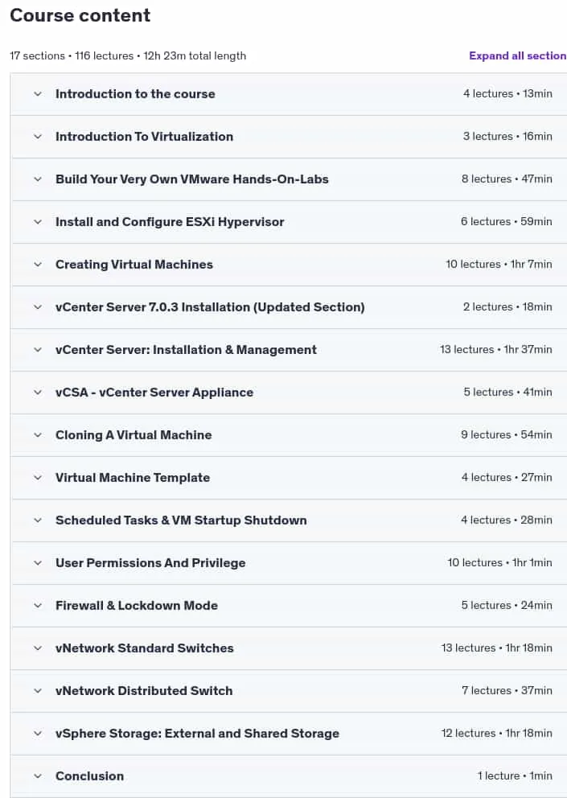Open chevron beside Build Your Very Own VMware Hands-On-Labs
Viewport: 567px width, 798px height.
[x=38, y=179]
